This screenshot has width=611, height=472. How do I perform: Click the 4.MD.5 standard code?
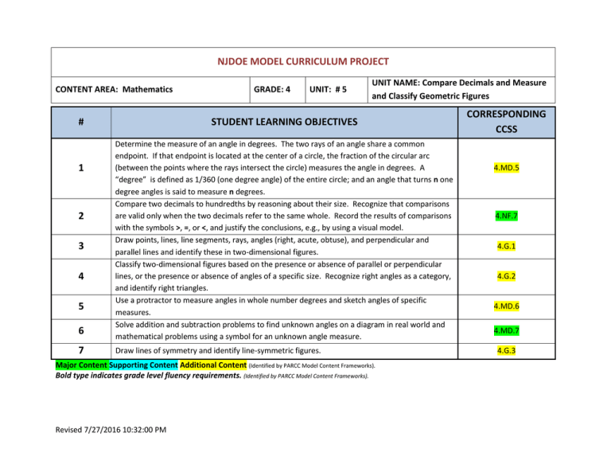point(506,168)
